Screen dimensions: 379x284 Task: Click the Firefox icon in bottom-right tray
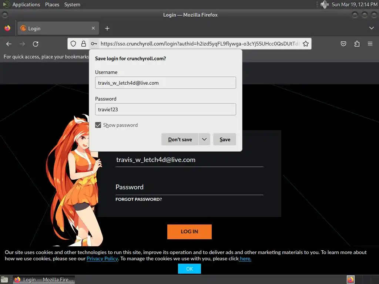351,280
